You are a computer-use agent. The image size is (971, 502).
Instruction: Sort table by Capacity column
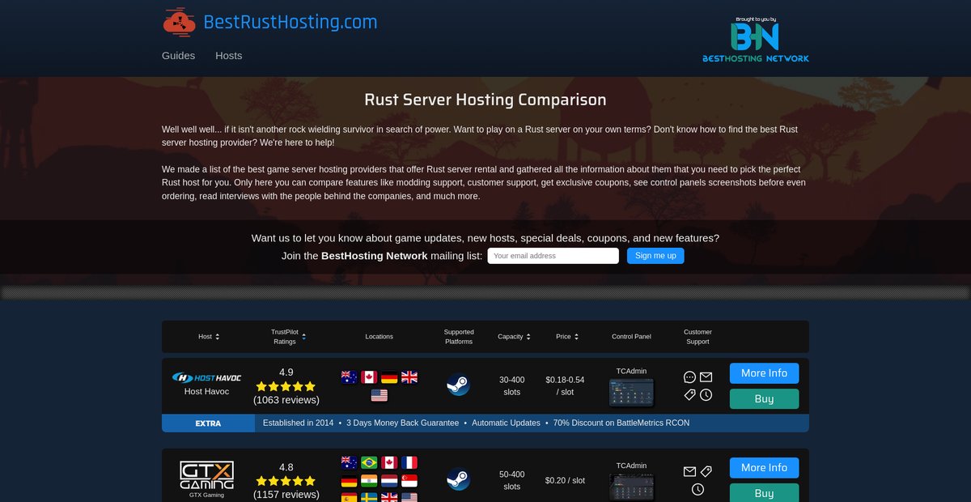click(515, 337)
